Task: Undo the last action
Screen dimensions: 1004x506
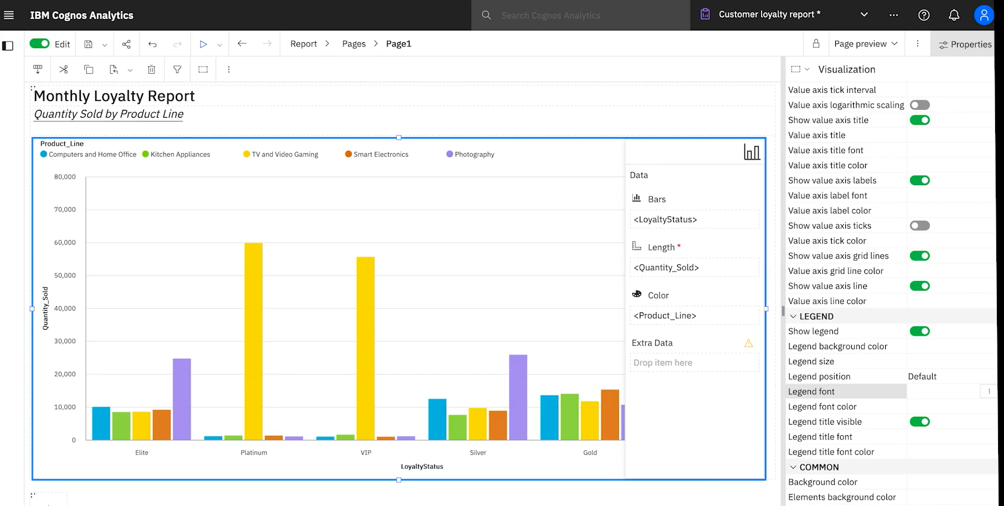Action: tap(153, 44)
